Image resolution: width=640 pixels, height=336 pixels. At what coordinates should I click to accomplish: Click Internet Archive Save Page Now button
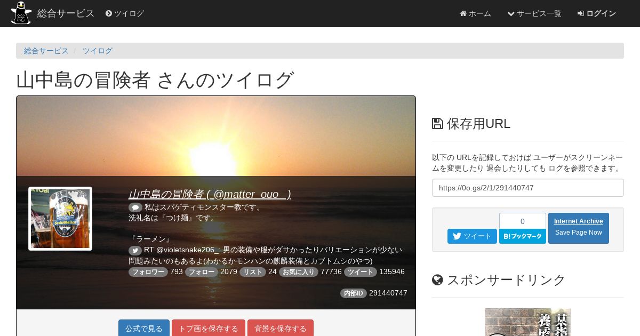(x=579, y=228)
